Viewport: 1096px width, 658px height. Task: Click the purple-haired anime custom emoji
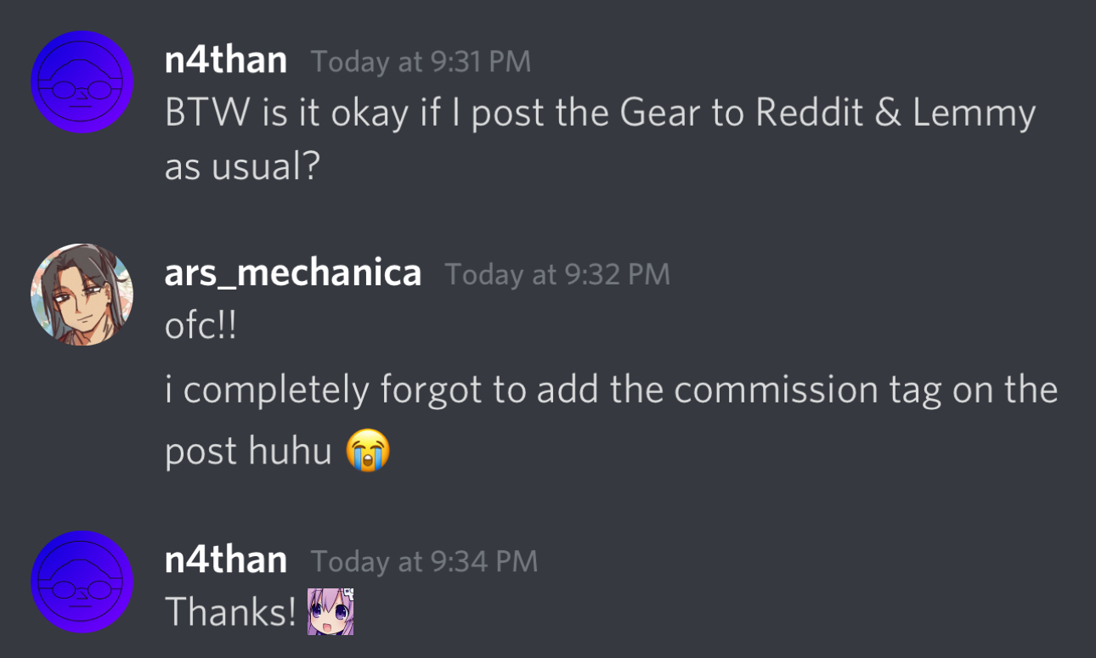pyautogui.click(x=330, y=611)
